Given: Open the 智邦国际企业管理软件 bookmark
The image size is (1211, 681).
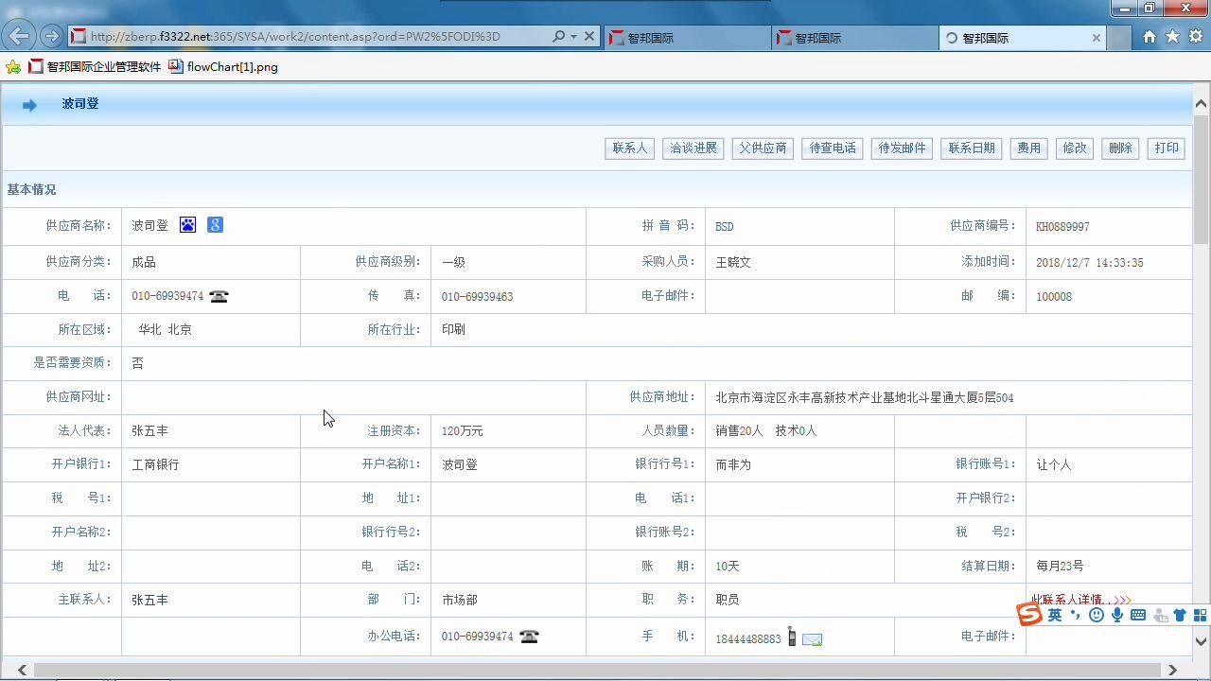Looking at the screenshot, I should click(96, 67).
